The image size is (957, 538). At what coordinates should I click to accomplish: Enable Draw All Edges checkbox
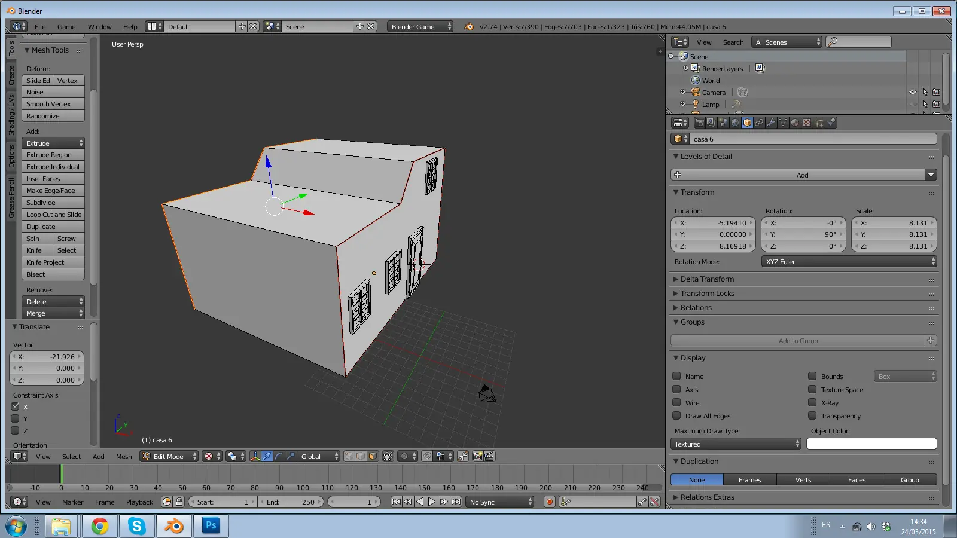pos(676,415)
